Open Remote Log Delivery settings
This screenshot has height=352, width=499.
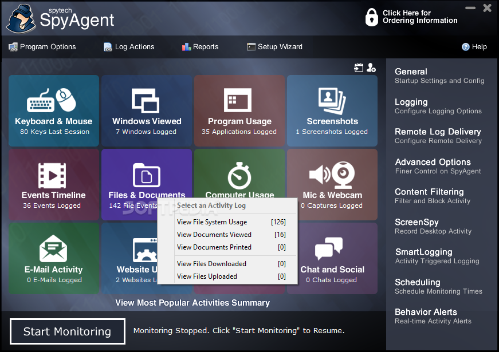point(438,136)
